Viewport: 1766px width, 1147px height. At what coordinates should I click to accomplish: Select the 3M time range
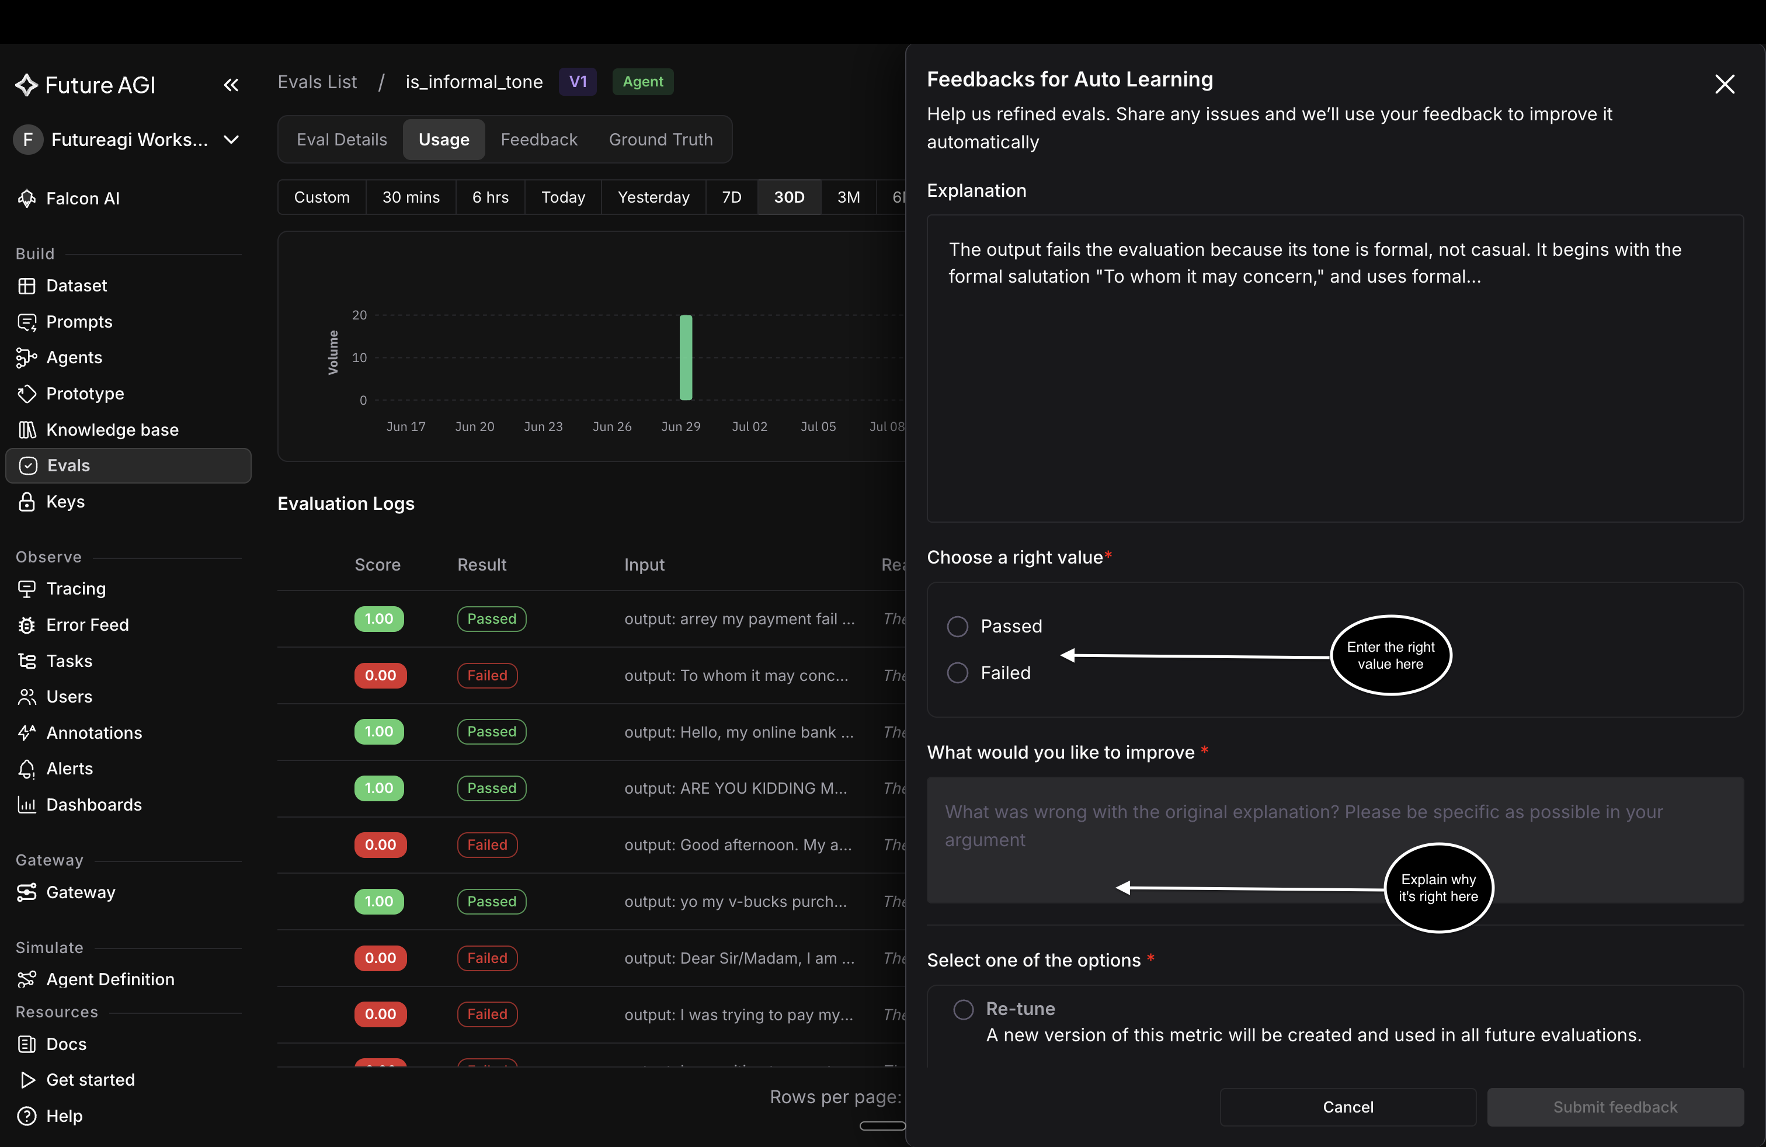pos(849,197)
